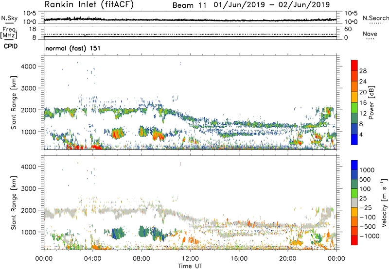This screenshot has width=389, height=269.
Task: Click the 'N.Sky' legend label
Action: coord(9,18)
